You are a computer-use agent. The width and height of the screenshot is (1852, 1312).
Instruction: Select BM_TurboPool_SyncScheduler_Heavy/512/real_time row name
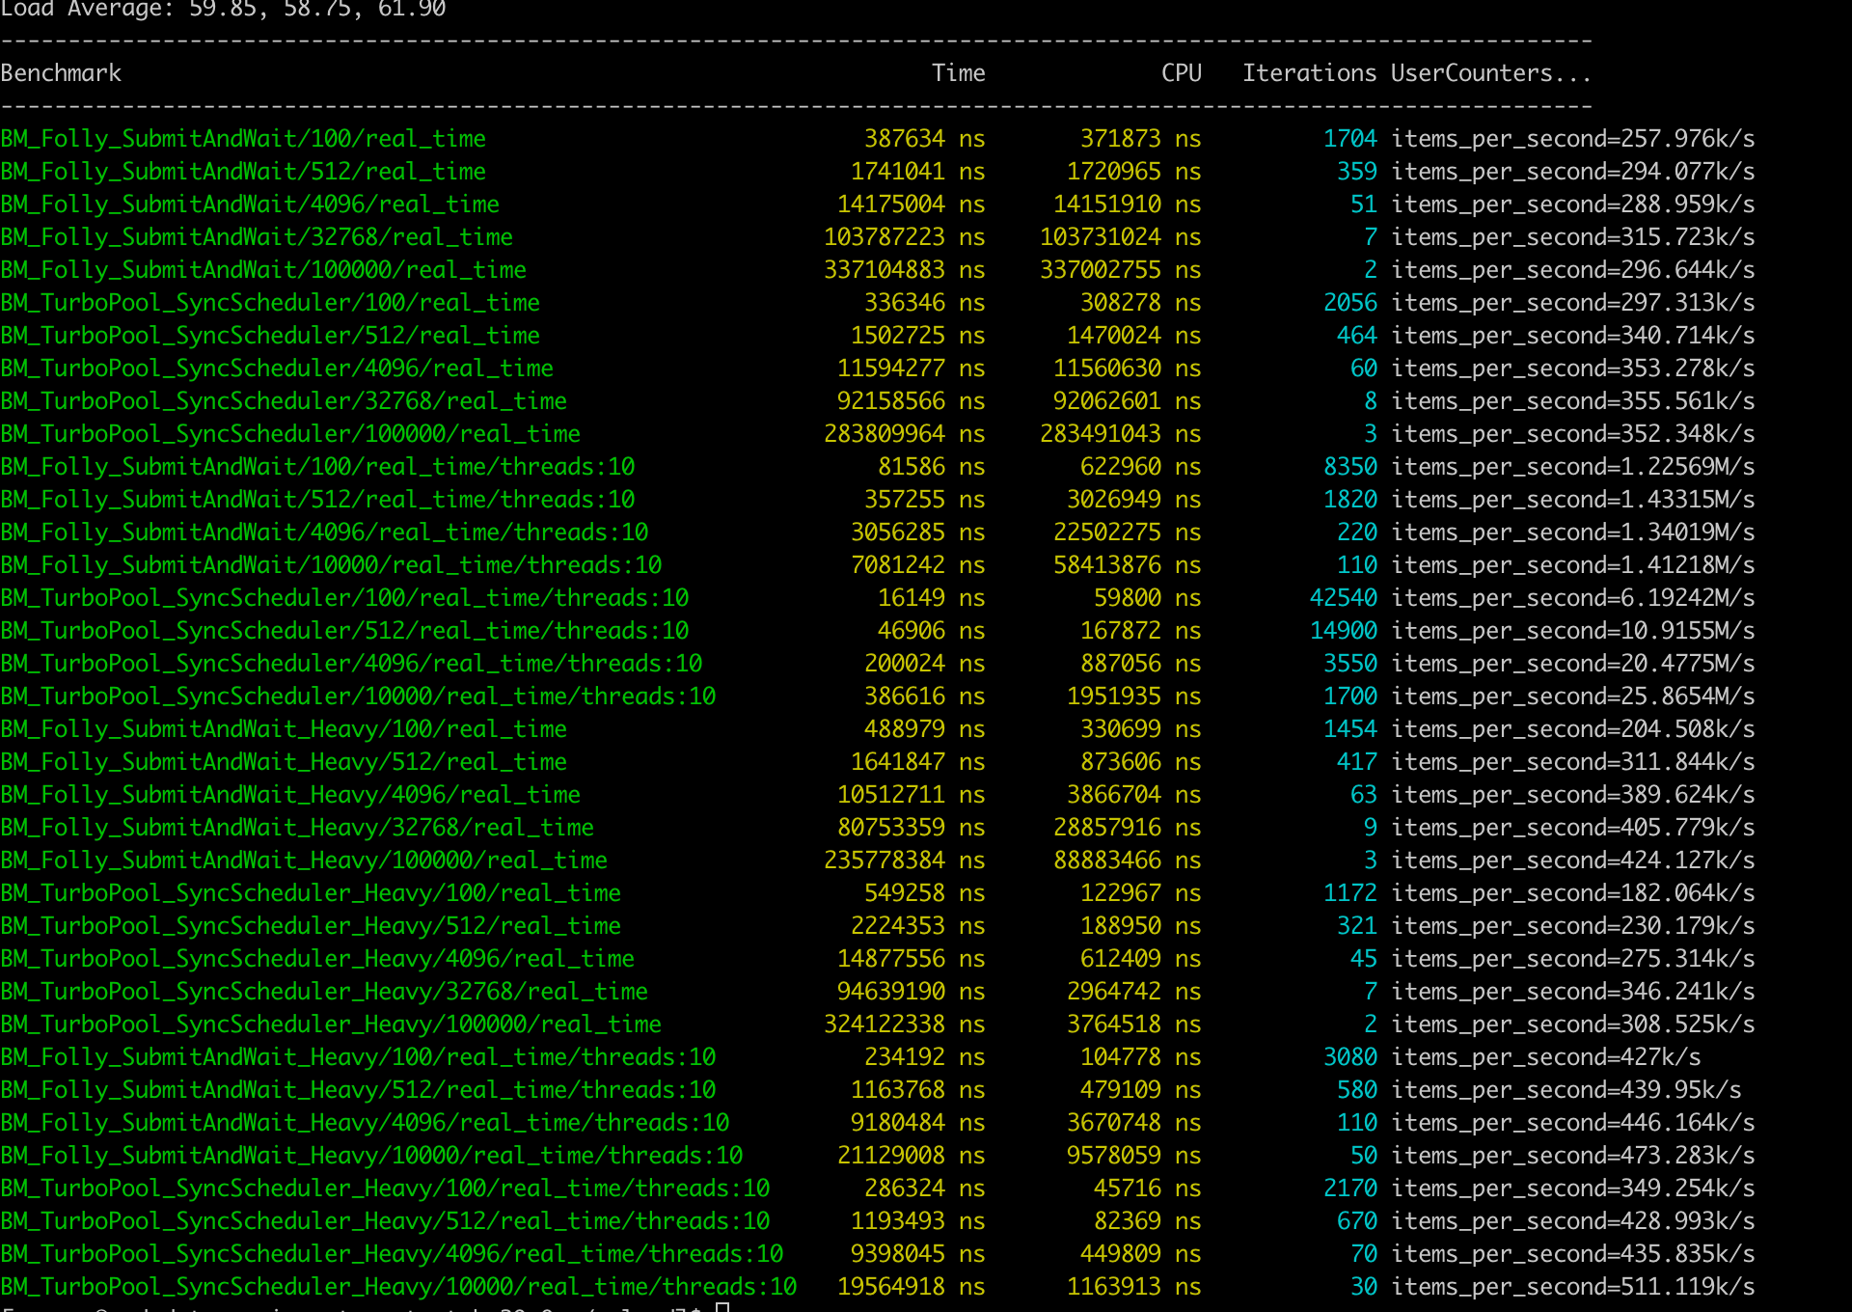pos(311,926)
